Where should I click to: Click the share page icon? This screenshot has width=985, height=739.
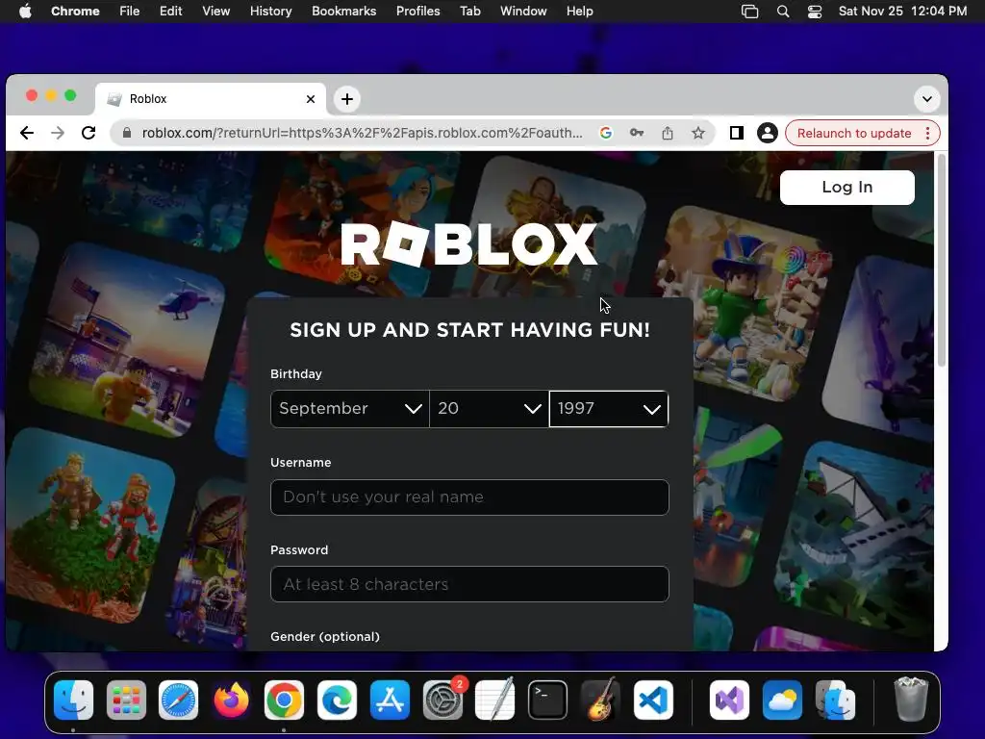point(668,133)
